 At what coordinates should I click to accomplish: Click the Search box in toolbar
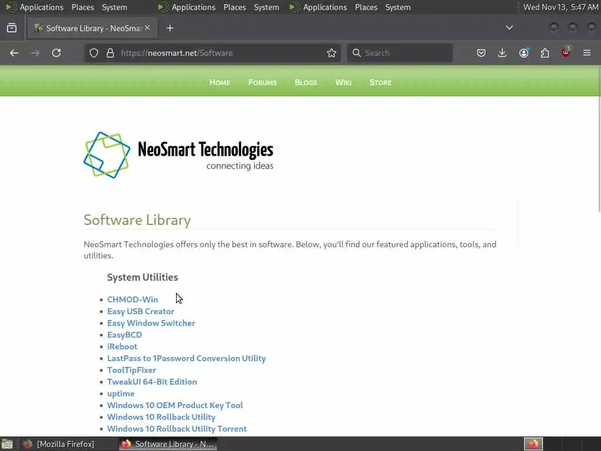pyautogui.click(x=400, y=53)
